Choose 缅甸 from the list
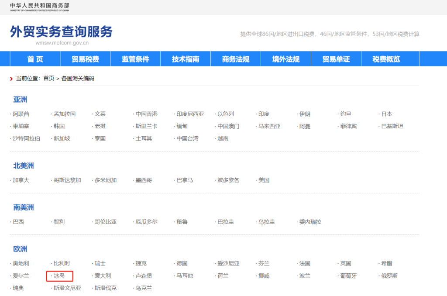Image resolution: width=447 pixels, height=296 pixels. coord(182,126)
